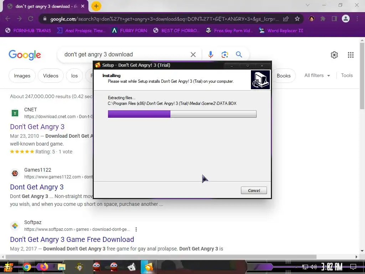The height and width of the screenshot is (274, 365).
Task: Open the volume control tray icon
Action: pos(314,267)
